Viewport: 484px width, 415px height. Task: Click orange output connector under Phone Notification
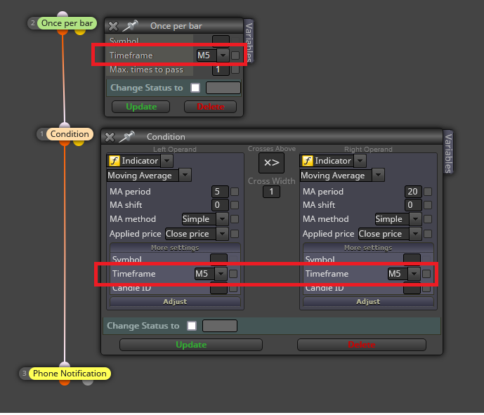pyautogui.click(x=65, y=383)
